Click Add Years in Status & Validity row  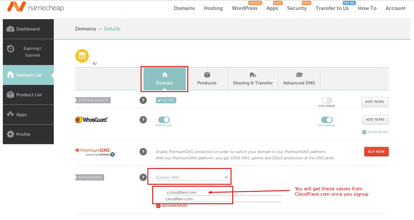pyautogui.click(x=375, y=102)
